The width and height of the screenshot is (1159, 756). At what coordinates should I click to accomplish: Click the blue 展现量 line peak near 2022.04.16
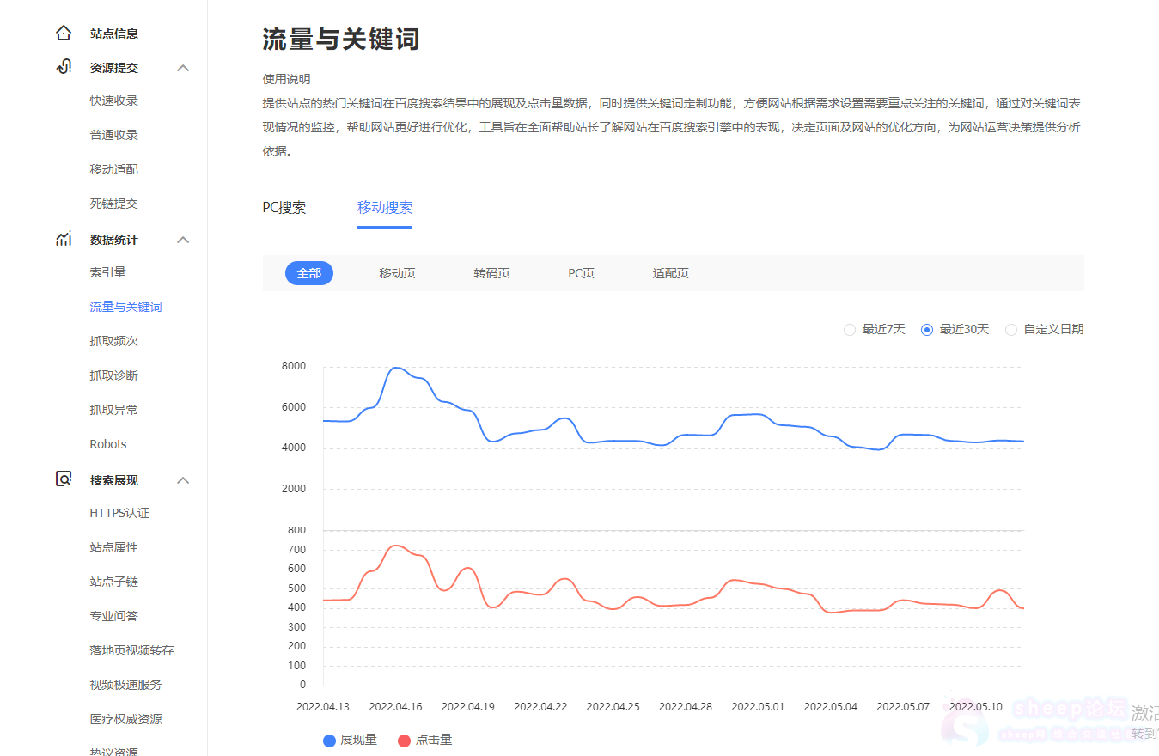[395, 368]
